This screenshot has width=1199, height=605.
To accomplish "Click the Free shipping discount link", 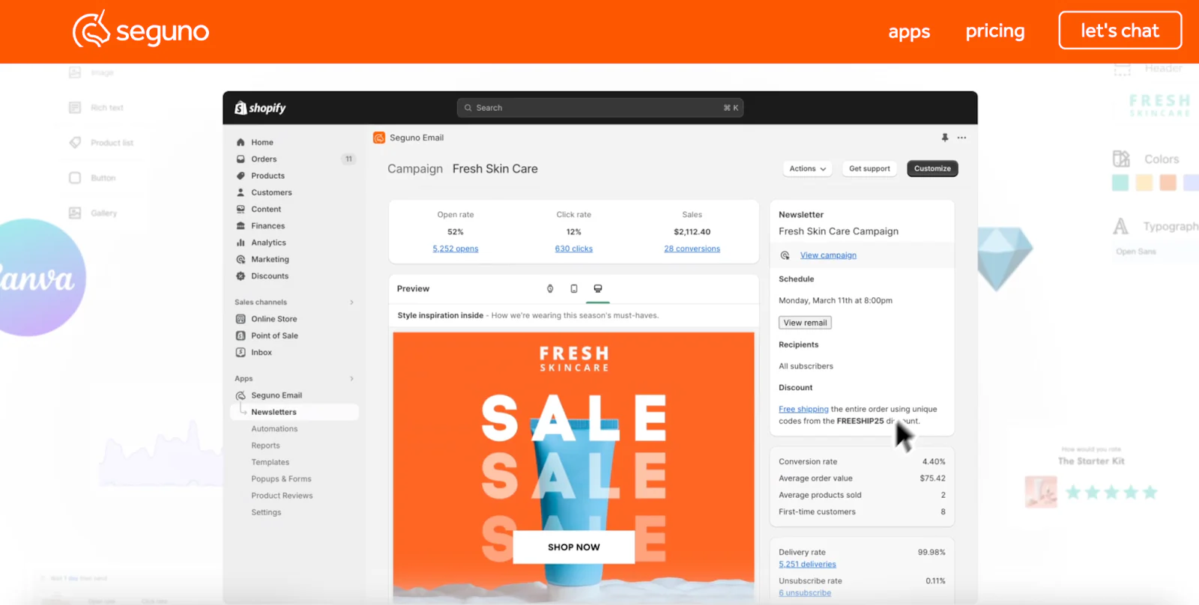I will coord(803,409).
